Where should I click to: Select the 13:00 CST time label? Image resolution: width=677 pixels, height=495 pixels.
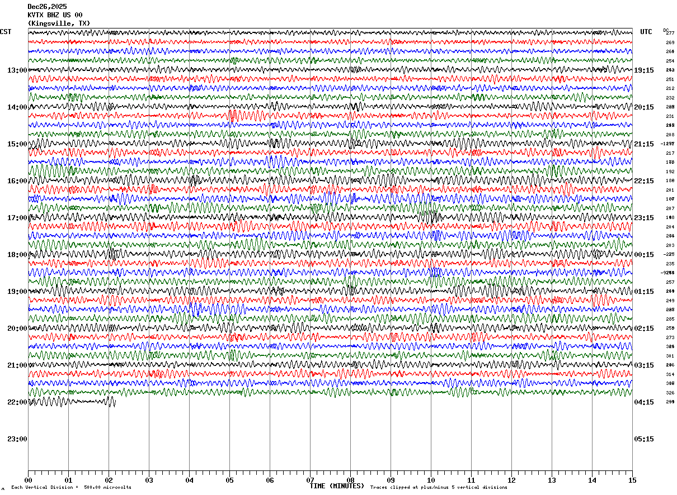(17, 70)
